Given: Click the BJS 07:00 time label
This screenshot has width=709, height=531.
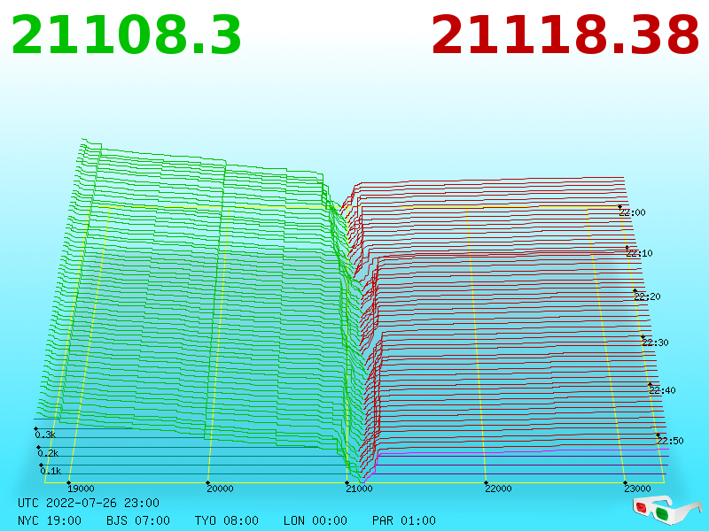Looking at the screenshot, I should (138, 520).
